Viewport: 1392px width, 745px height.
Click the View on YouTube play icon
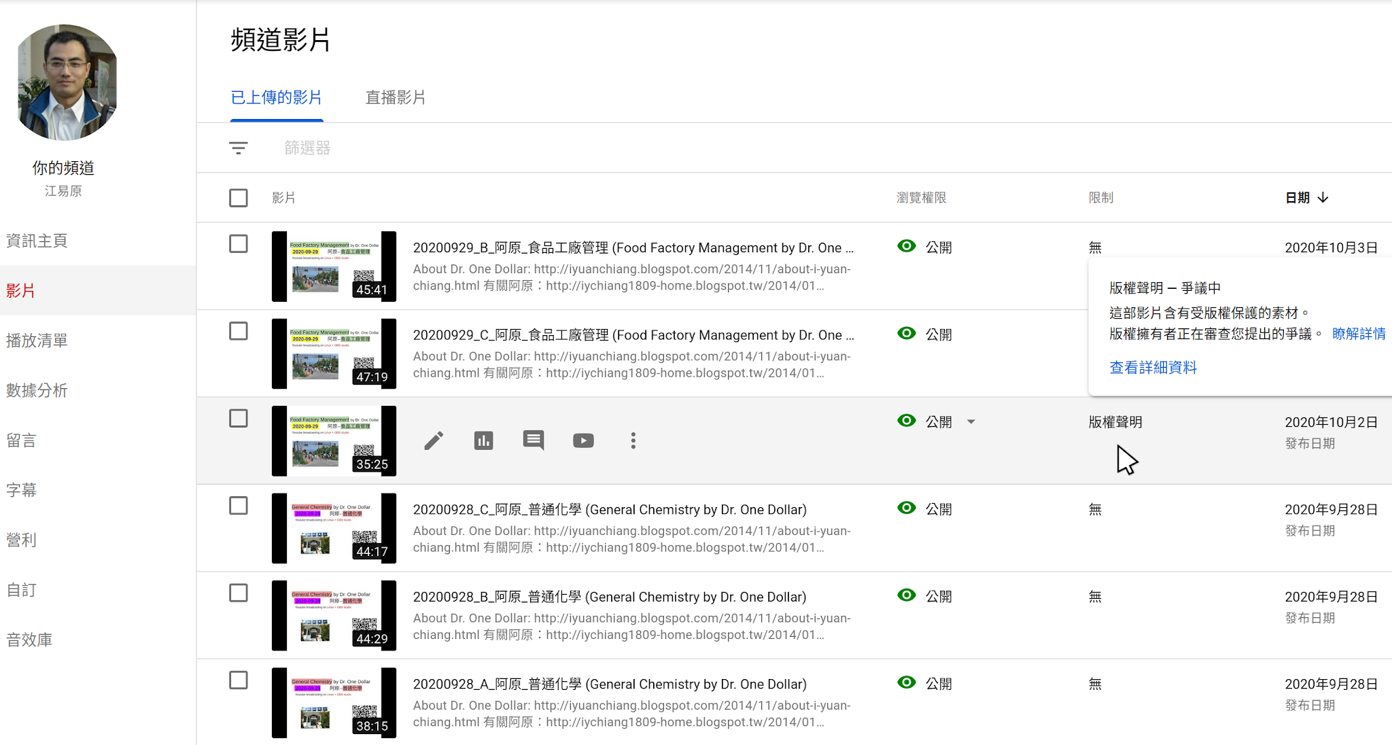point(583,440)
